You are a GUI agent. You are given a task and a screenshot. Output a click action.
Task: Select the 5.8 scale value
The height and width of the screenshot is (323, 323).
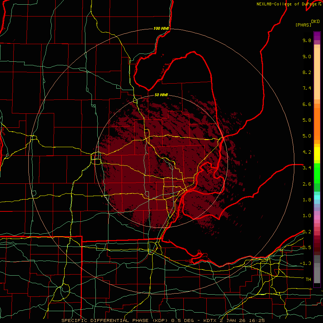307,120
